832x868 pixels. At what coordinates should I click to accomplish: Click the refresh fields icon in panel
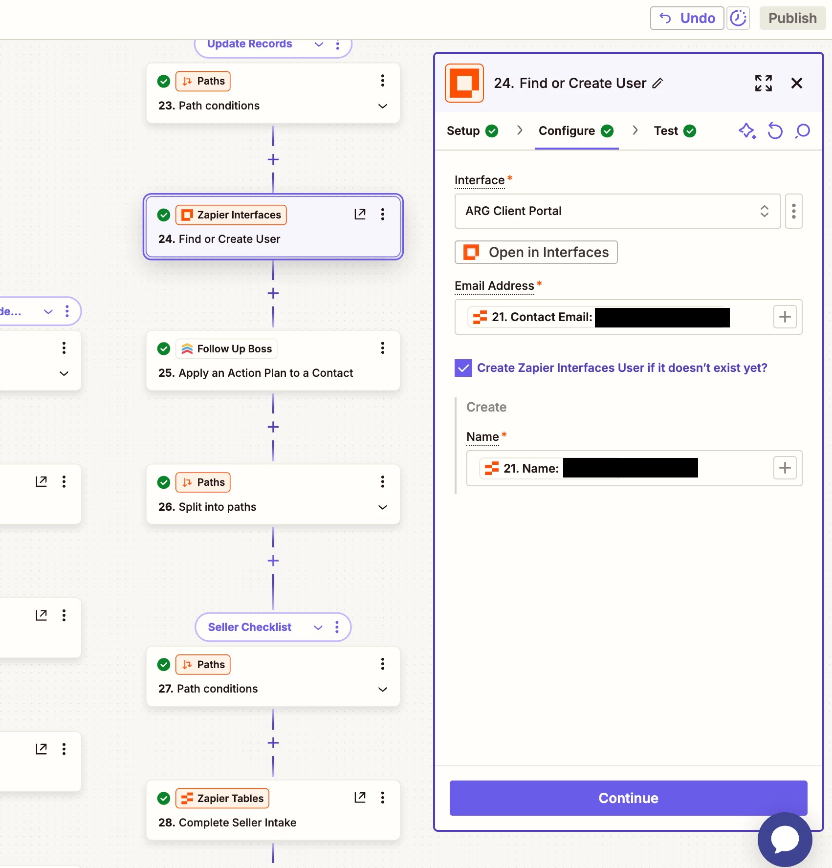(775, 131)
